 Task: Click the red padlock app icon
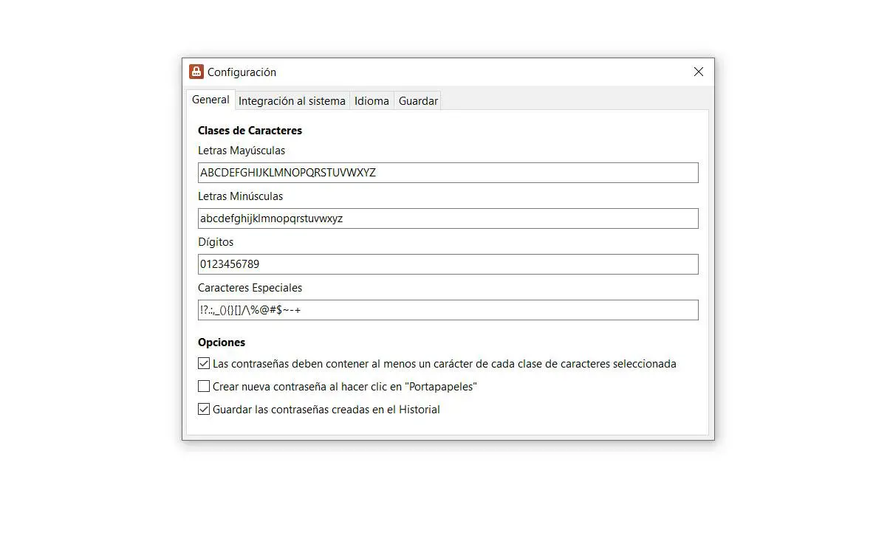pos(196,72)
